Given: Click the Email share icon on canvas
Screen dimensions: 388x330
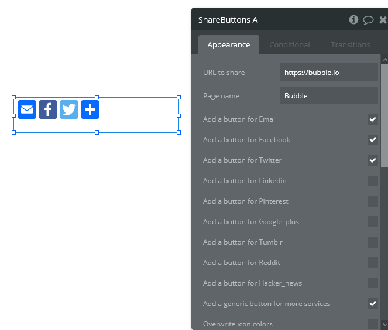Looking at the screenshot, I should tap(27, 109).
